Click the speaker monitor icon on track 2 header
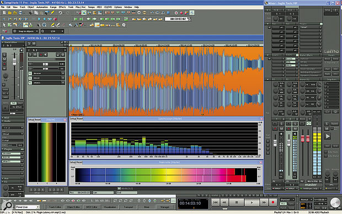 pyautogui.click(x=46, y=55)
